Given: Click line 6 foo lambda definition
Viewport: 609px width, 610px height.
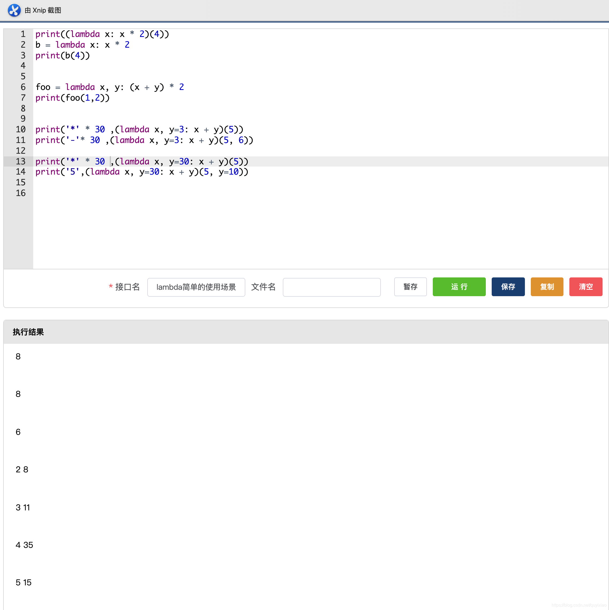Looking at the screenshot, I should pos(110,87).
